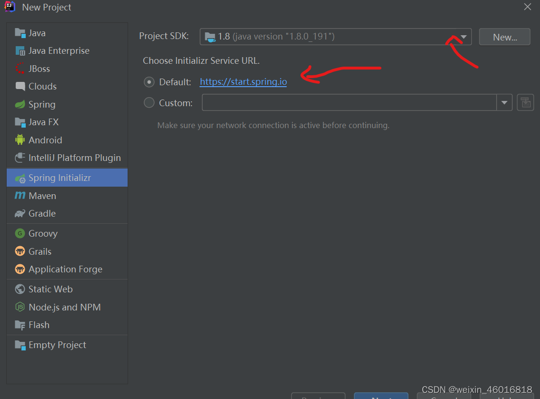
Task: Click the Spring Initializr icon
Action: click(x=20, y=178)
